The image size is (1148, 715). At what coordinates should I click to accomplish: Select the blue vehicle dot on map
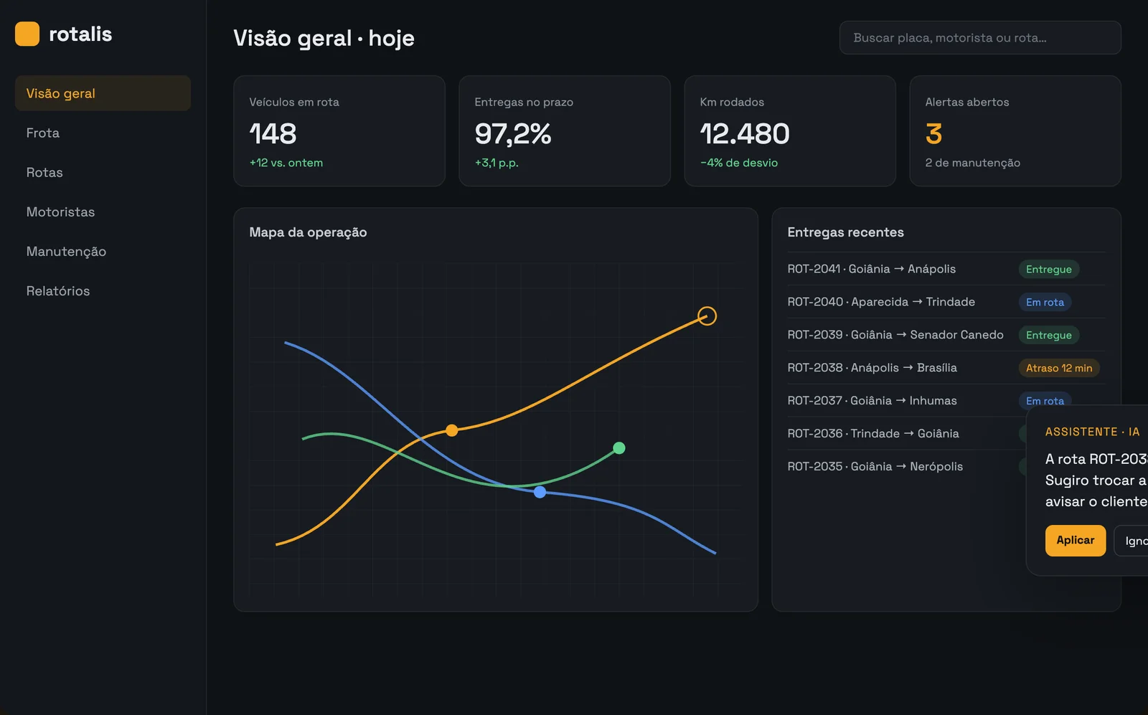click(x=540, y=492)
